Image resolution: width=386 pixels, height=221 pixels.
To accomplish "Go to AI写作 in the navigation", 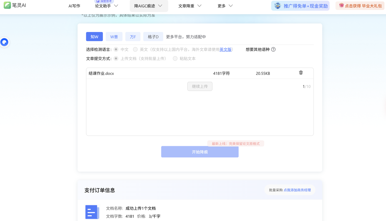I will (74, 6).
